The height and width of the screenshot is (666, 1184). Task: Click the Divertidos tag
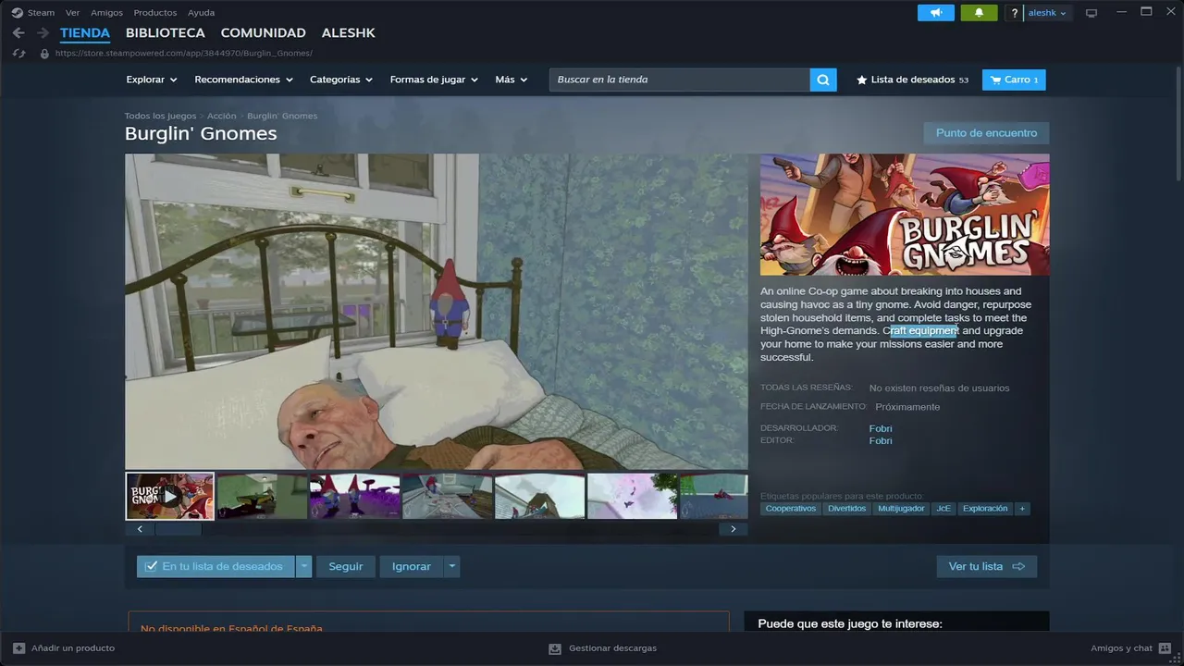coord(847,509)
